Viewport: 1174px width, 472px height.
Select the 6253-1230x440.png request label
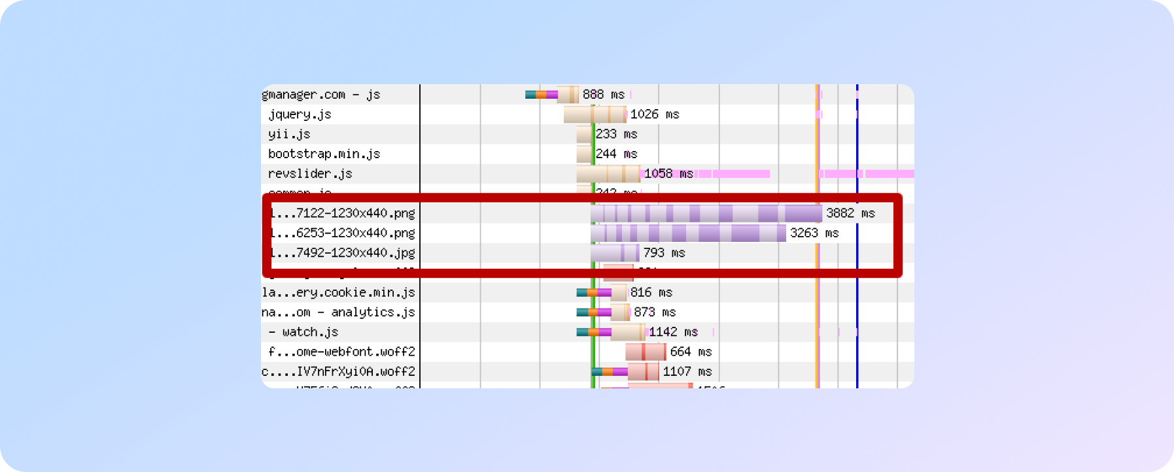pos(343,233)
